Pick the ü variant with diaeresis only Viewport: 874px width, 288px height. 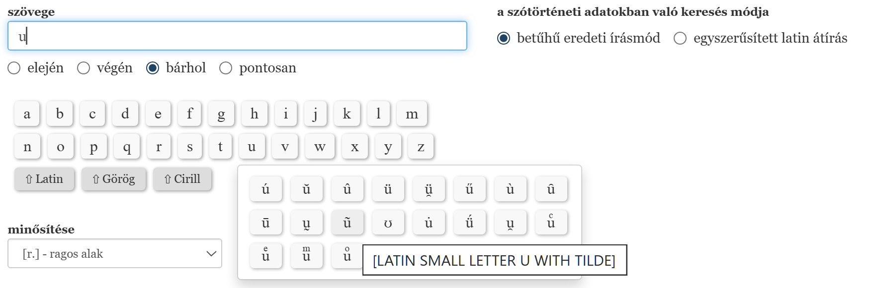pyautogui.click(x=388, y=189)
